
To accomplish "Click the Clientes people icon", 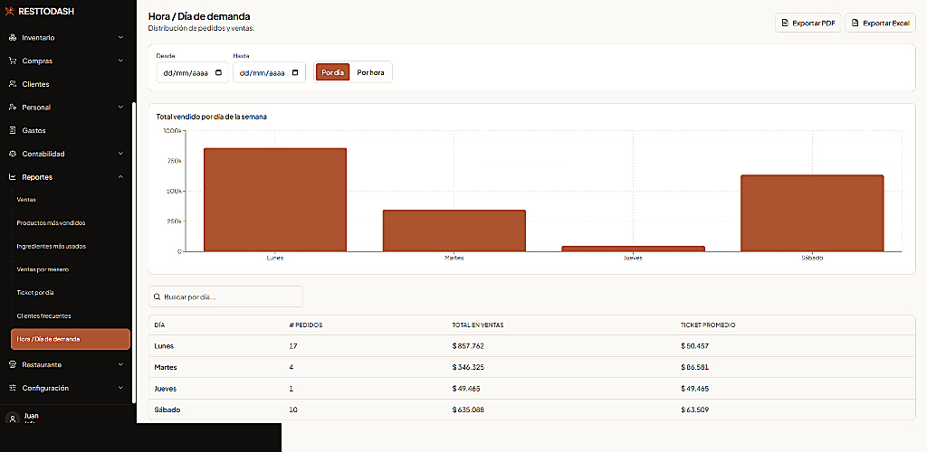I will [13, 84].
